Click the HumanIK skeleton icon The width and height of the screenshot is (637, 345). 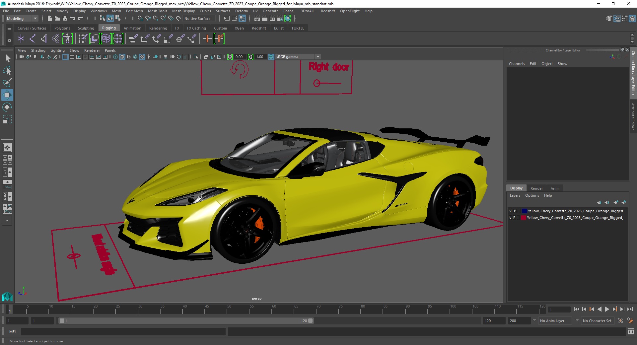[x=67, y=39]
